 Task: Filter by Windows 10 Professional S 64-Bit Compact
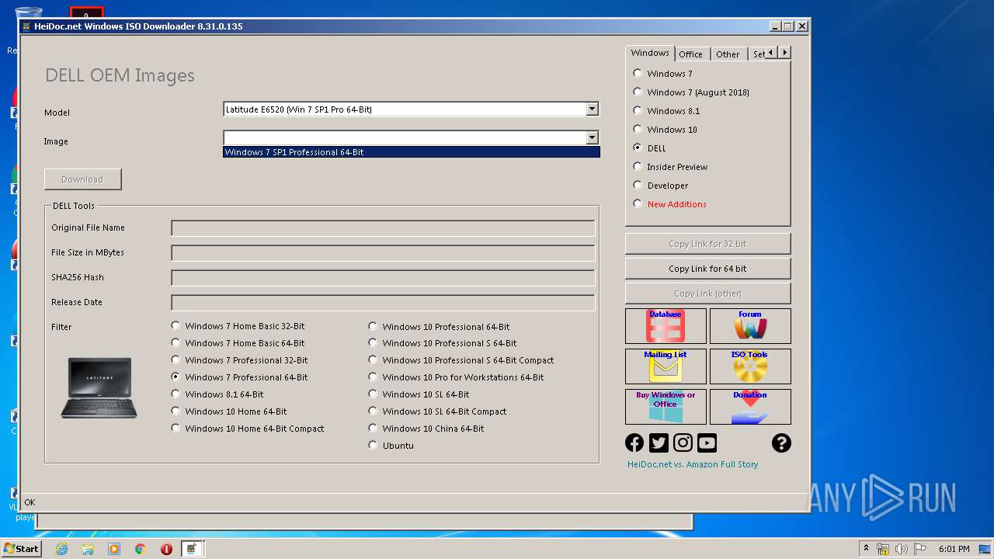(461, 360)
